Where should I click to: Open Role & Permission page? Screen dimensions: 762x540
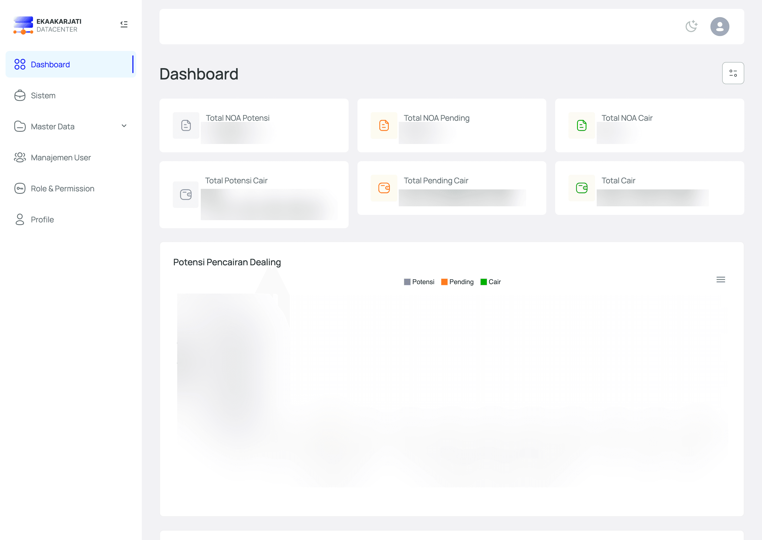click(71, 189)
